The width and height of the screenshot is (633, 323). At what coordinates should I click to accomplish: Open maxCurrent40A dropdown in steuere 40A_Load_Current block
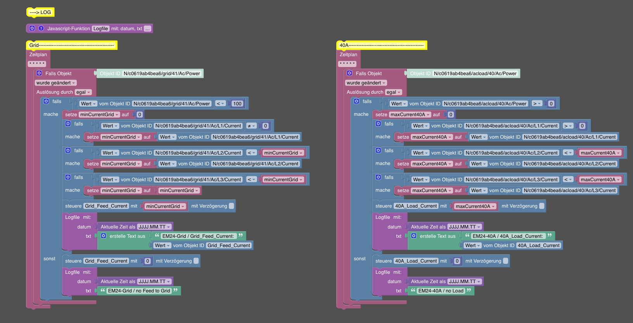(x=475, y=206)
